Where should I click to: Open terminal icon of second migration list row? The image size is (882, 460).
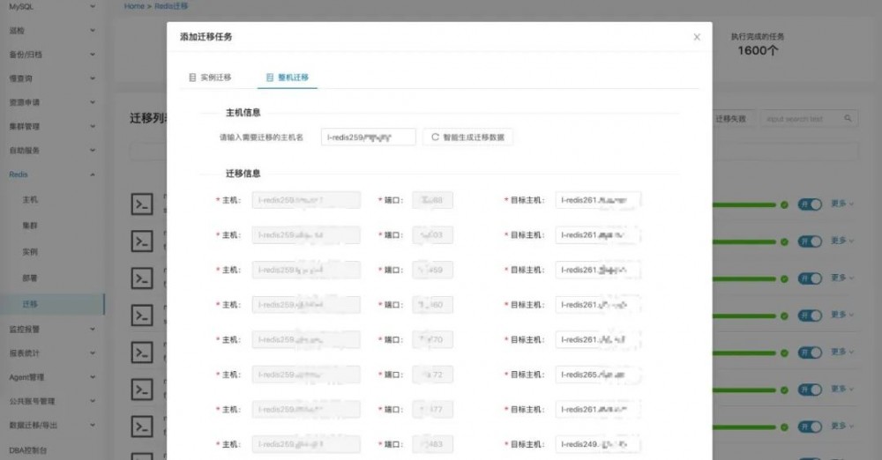pyautogui.click(x=142, y=241)
